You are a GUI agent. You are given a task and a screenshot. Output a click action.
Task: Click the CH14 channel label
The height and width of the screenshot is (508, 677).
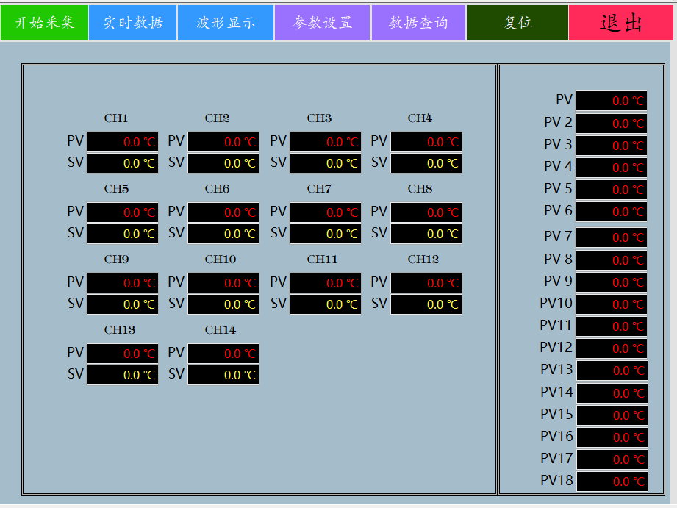tap(221, 329)
